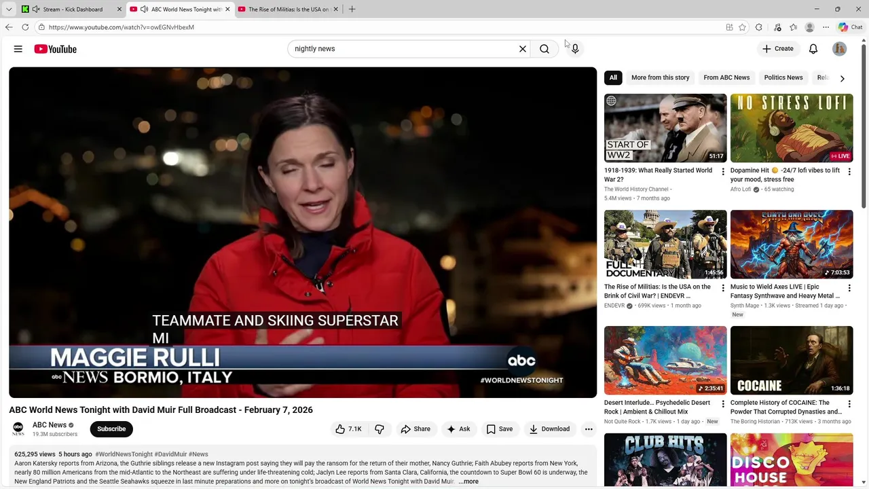Viewport: 869px width, 489px height.
Task: Select the Politics News chip
Action: click(x=783, y=77)
